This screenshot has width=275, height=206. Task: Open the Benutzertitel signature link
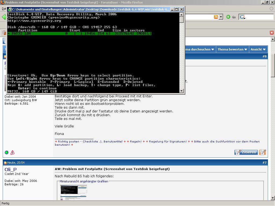coord(113,142)
